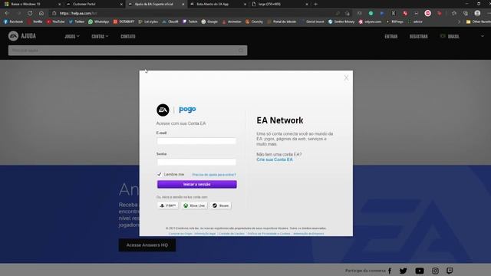The image size is (491, 276).
Task: Sign in with Steam button
Action: click(221, 205)
